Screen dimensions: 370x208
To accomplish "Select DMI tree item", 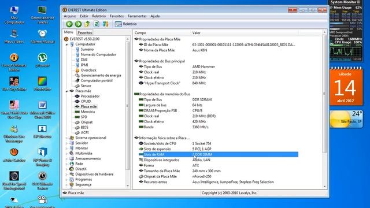I will point(84,60).
